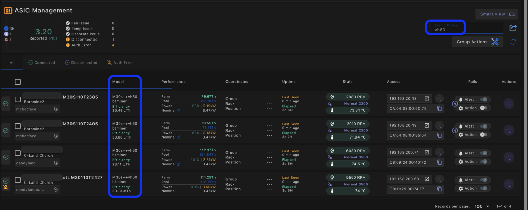The height and width of the screenshot is (210, 528).
Task: Click the blue refresh icon
Action: 513,42
